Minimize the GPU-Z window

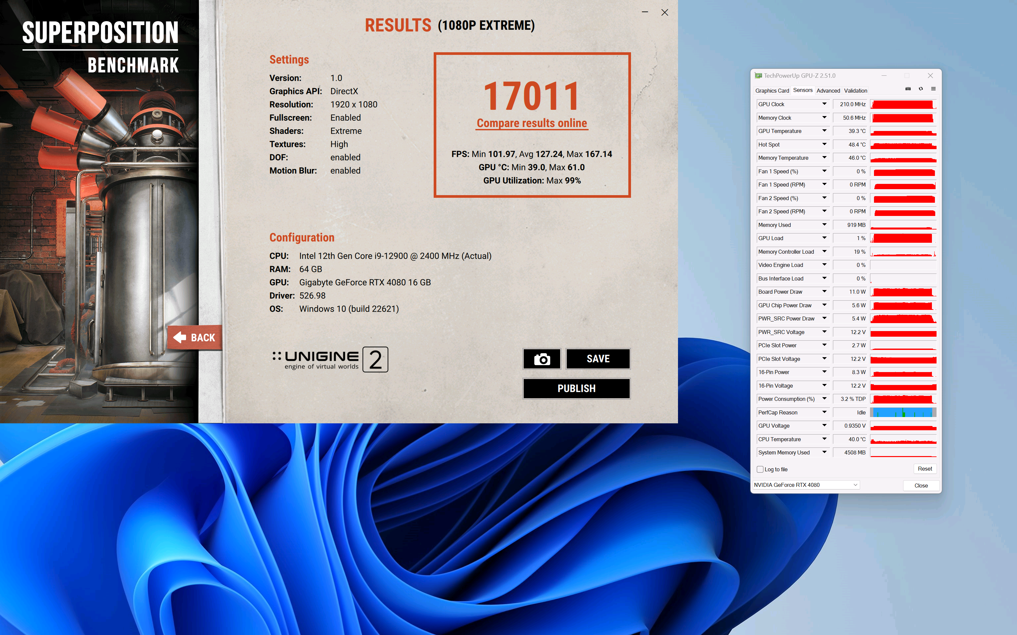pyautogui.click(x=884, y=76)
